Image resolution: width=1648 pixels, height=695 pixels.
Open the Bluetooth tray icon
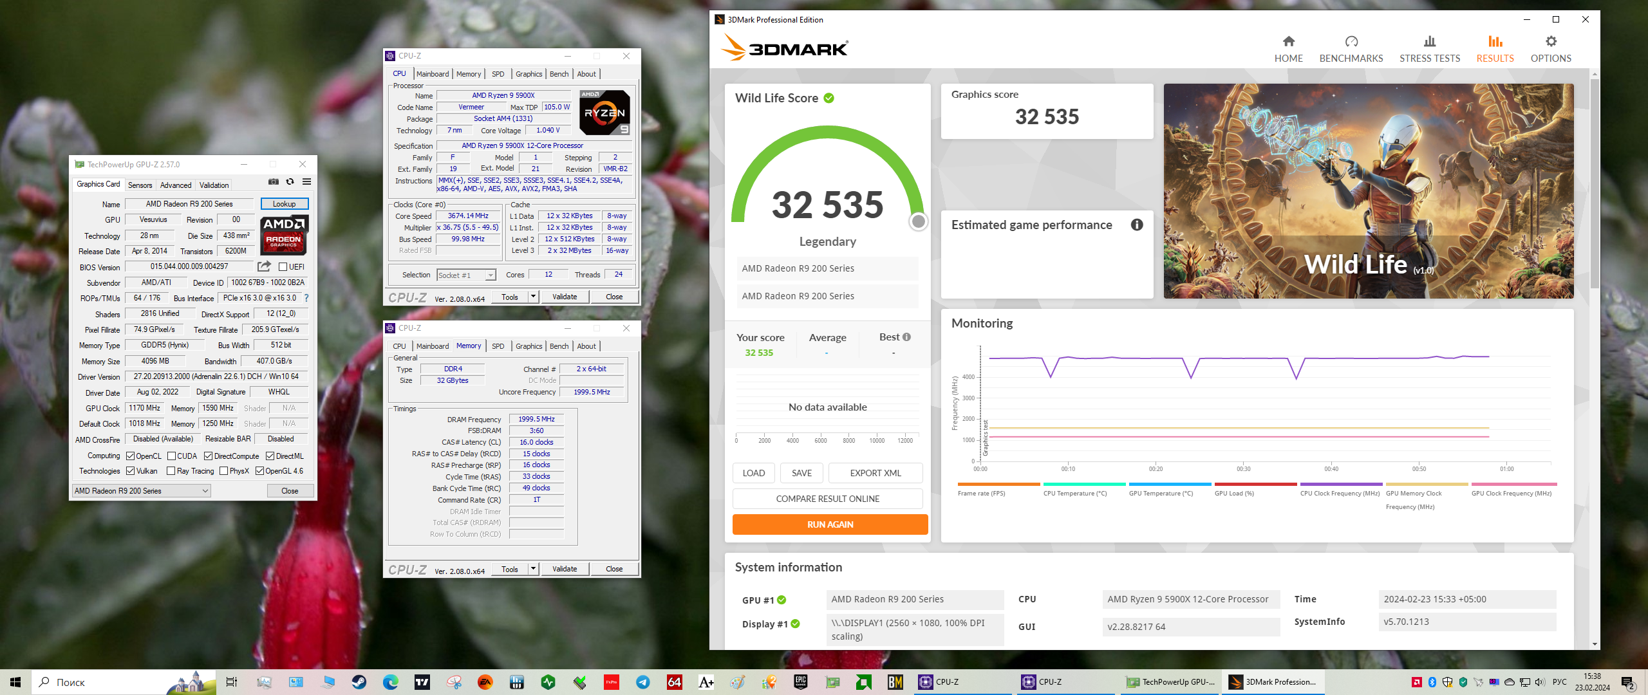(1432, 682)
